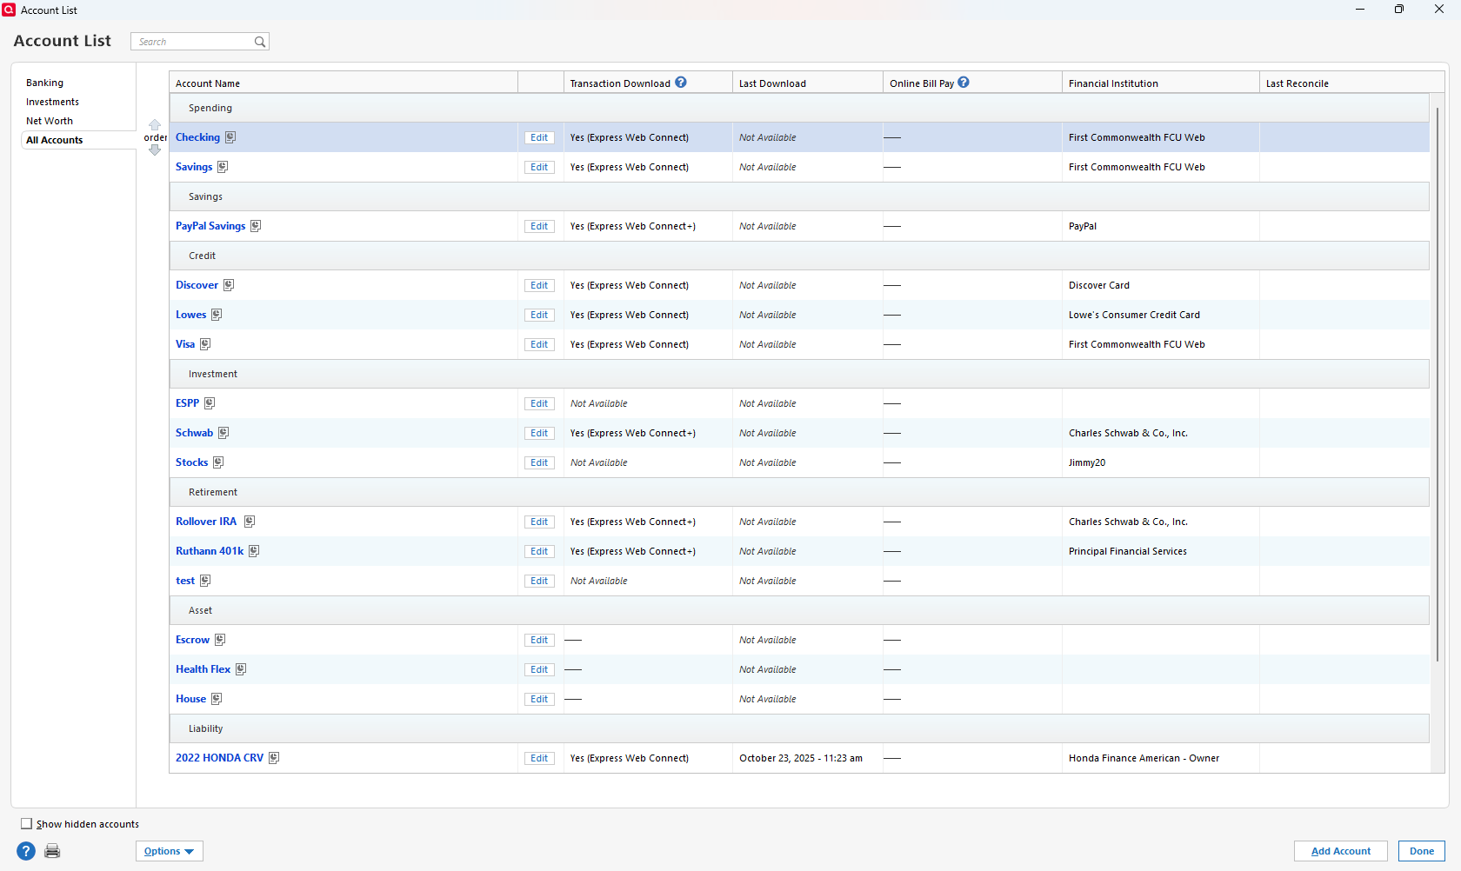Image resolution: width=1461 pixels, height=871 pixels.
Task: Open the Checking account link
Action: (197, 137)
